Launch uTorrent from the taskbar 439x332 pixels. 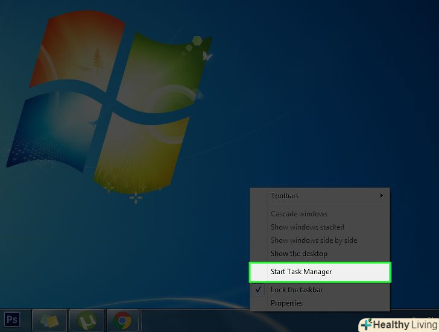tap(87, 321)
